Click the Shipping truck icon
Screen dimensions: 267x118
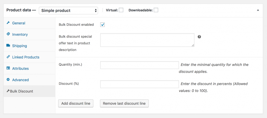point(8,45)
